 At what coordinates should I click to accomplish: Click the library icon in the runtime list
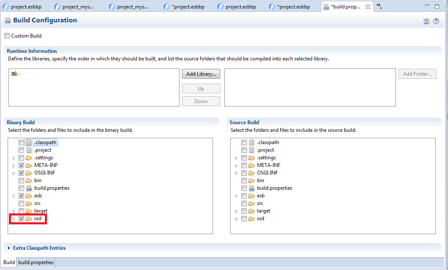pos(14,74)
